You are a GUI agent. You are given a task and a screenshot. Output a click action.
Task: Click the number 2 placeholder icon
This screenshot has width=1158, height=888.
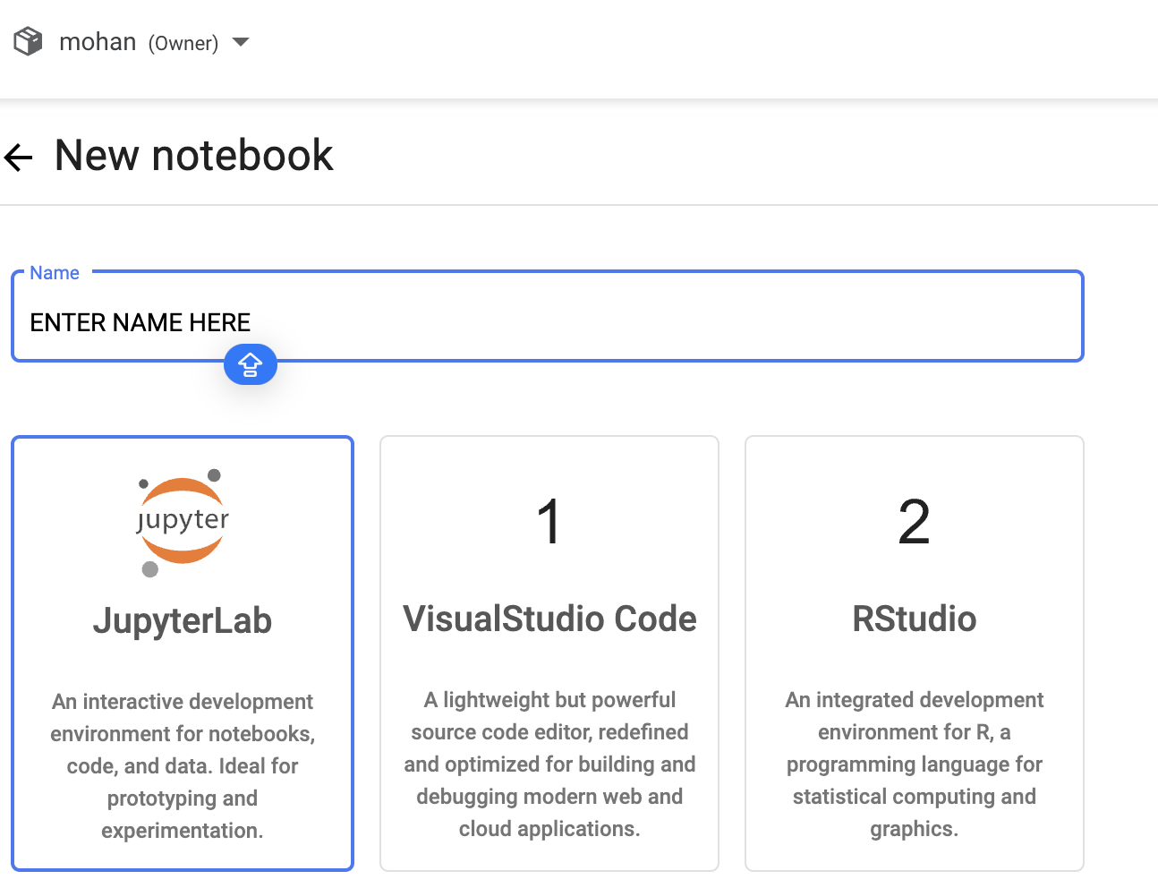[914, 522]
